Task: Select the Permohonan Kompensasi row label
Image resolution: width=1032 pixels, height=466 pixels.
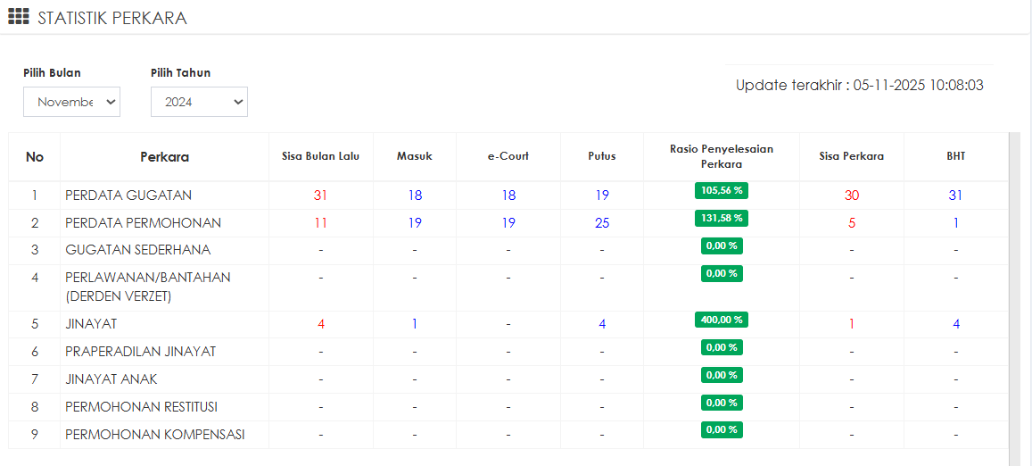Action: pos(154,435)
